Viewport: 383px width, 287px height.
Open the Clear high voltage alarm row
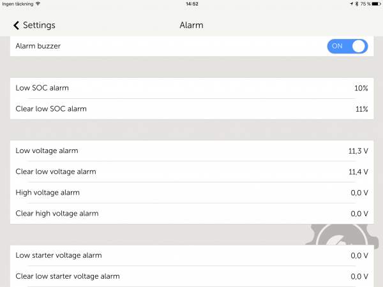(191, 214)
